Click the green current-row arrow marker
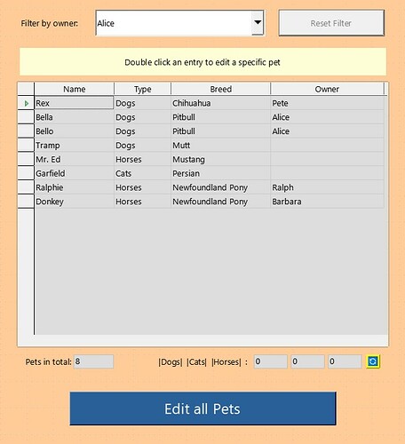 click(x=27, y=103)
